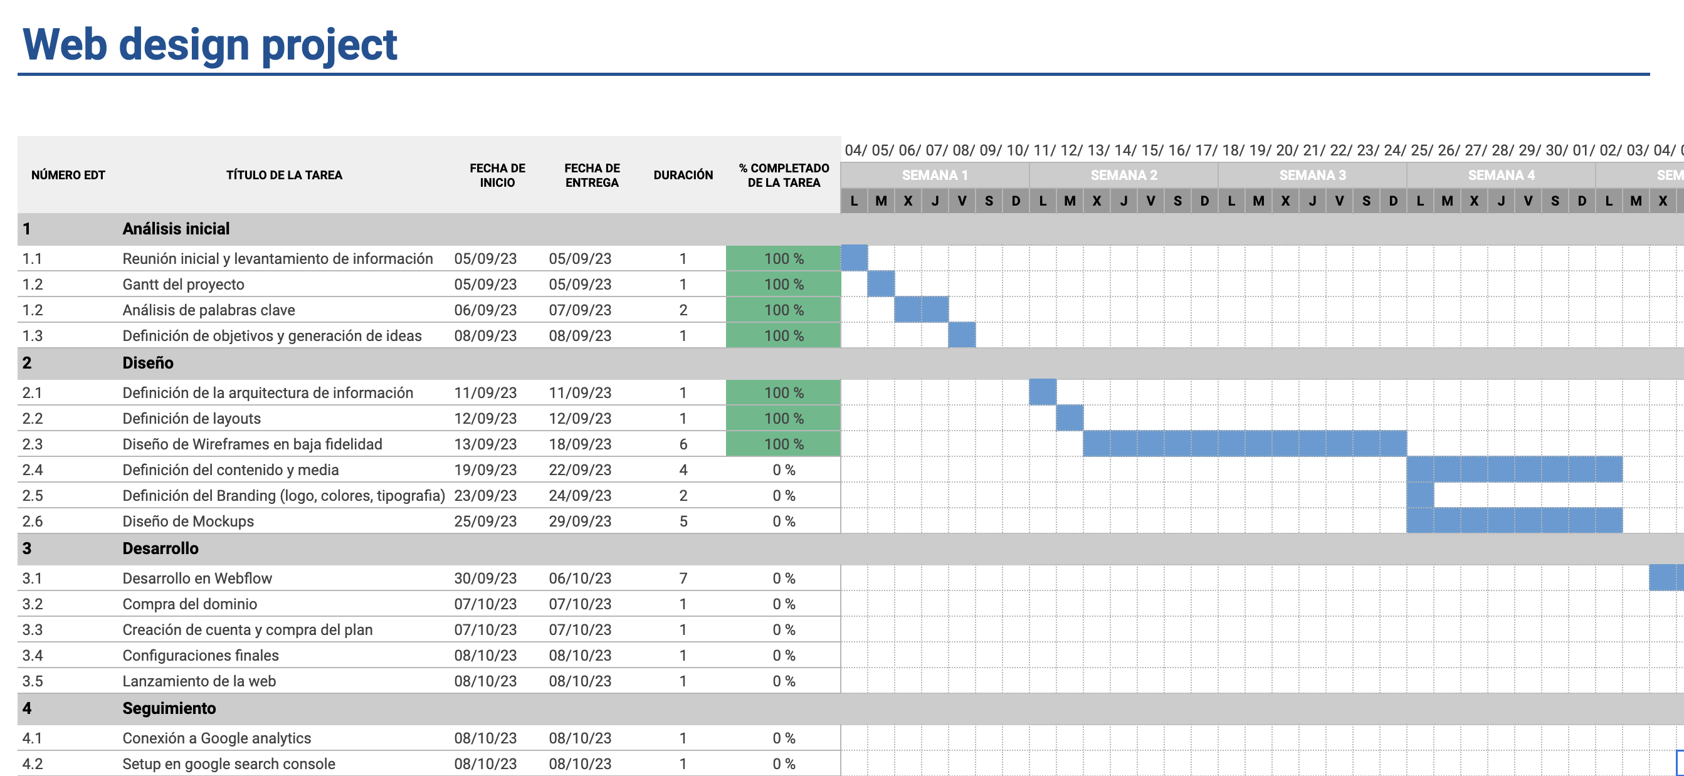This screenshot has width=1684, height=776.
Task: Select the 0 % cell for Lanzamiento de la web
Action: click(x=783, y=681)
